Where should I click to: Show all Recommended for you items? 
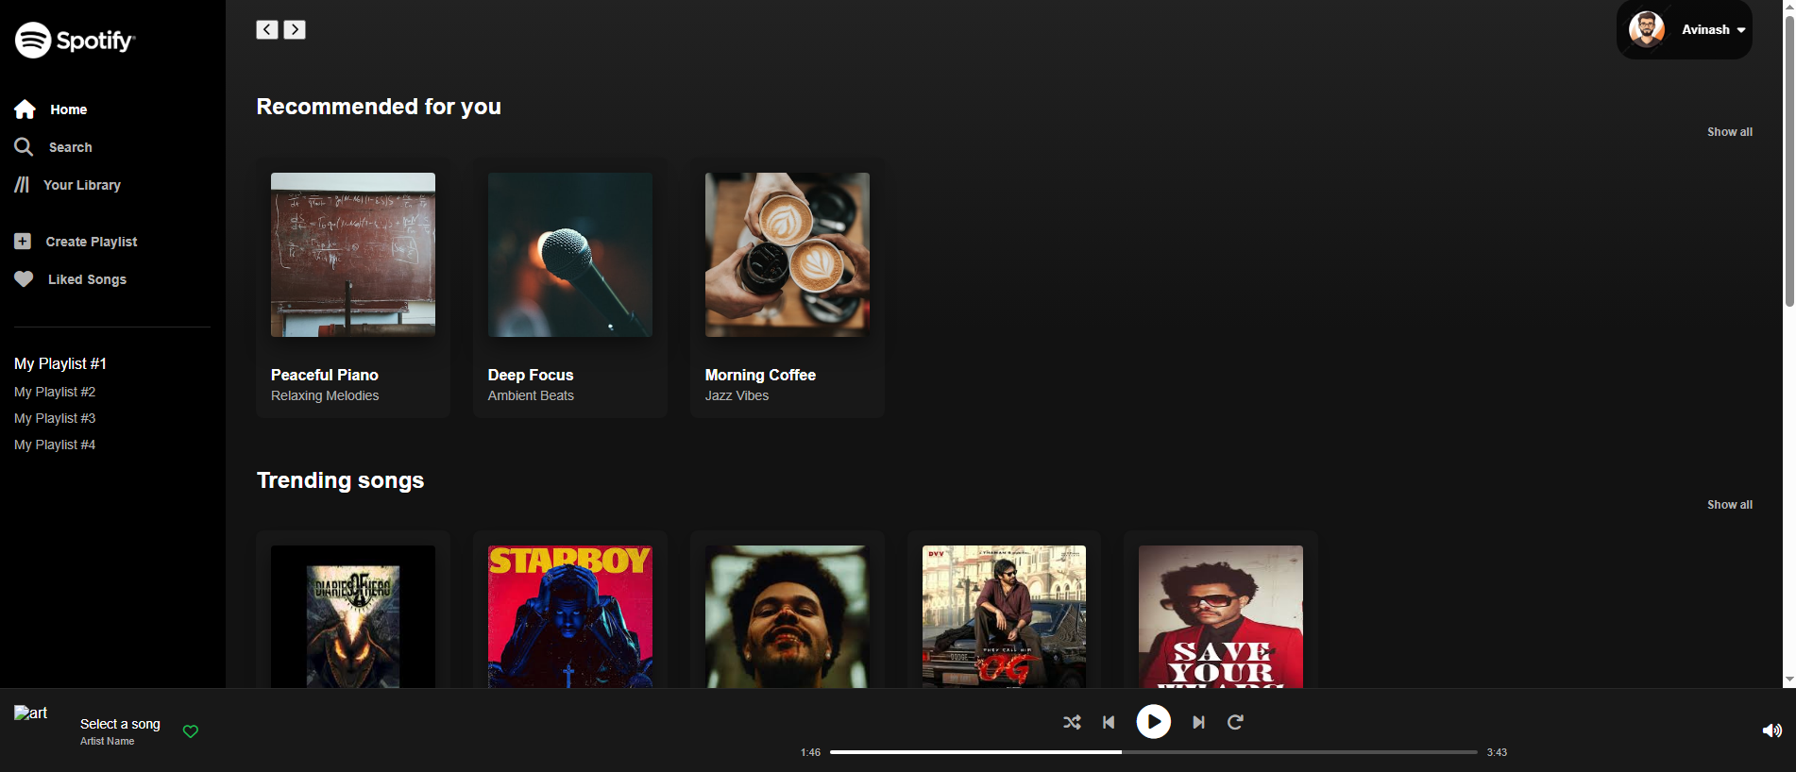click(x=1729, y=132)
